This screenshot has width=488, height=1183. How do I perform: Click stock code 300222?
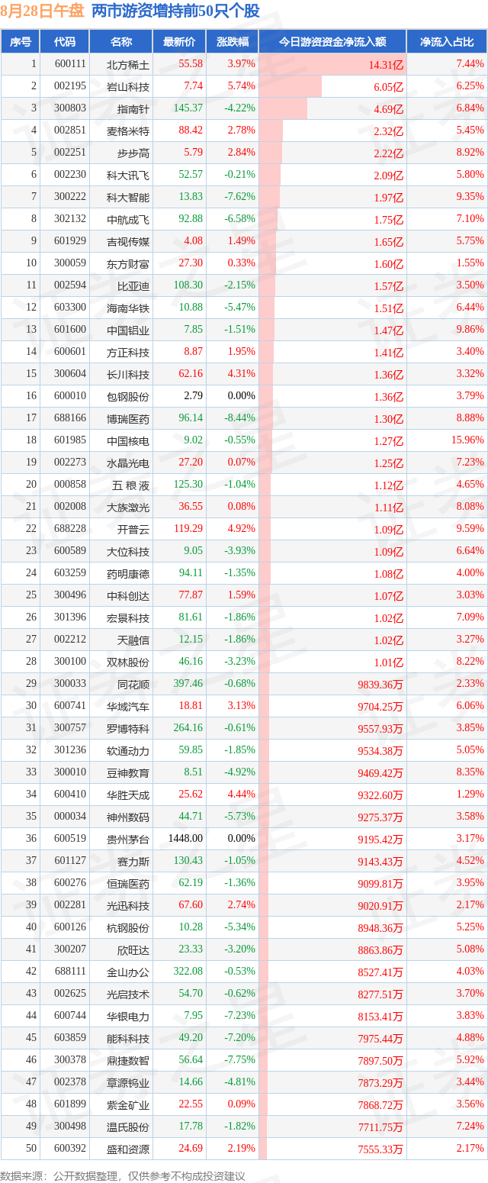[70, 197]
